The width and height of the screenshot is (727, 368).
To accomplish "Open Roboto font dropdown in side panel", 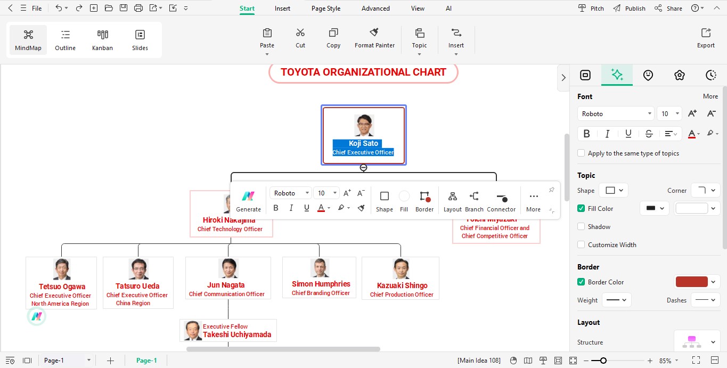I will (615, 113).
